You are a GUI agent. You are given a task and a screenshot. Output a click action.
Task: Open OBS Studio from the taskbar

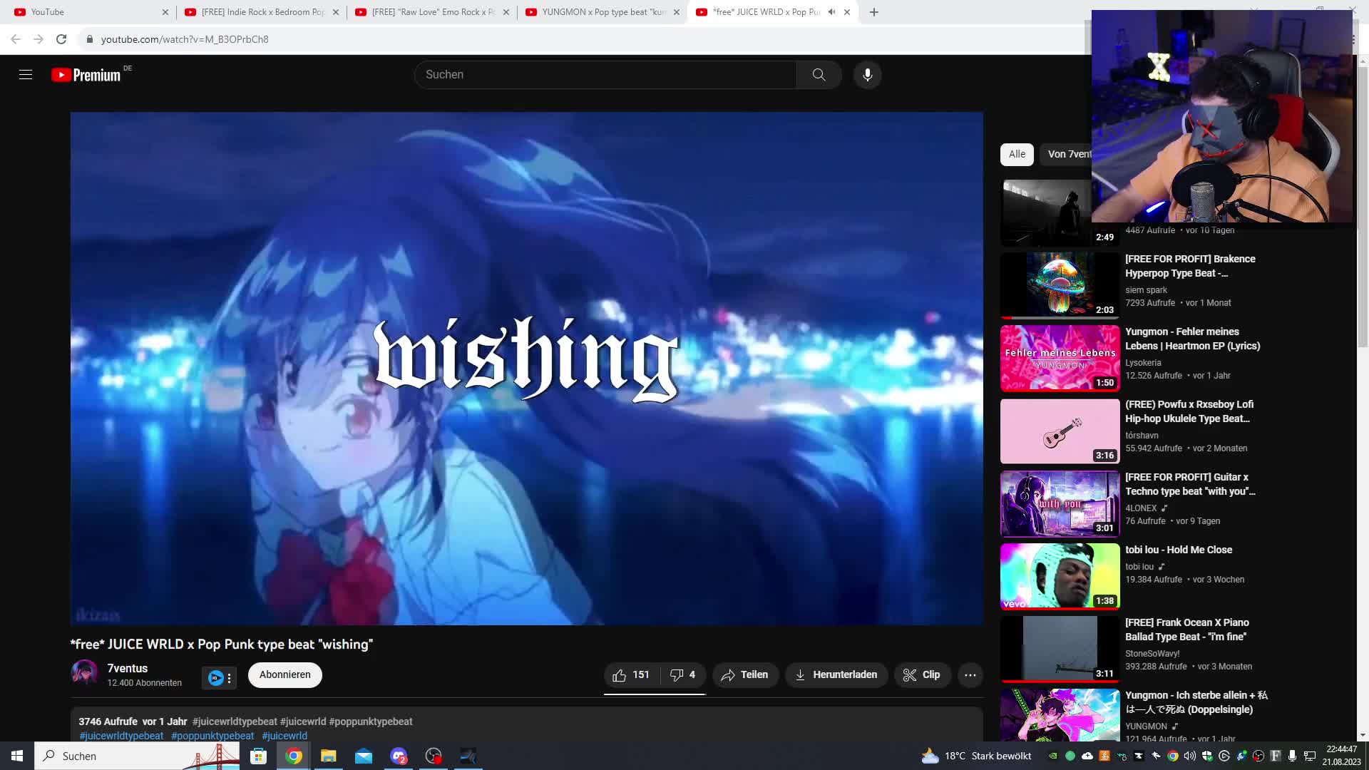point(434,756)
